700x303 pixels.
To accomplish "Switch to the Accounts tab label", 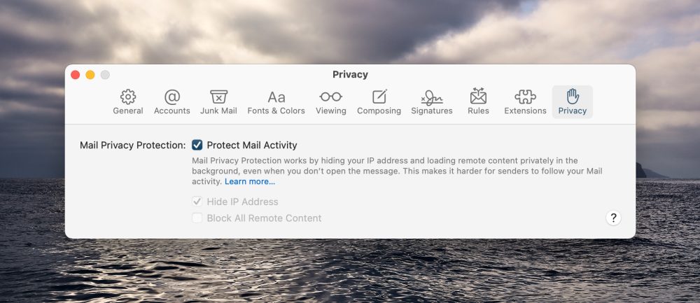I will [x=172, y=111].
